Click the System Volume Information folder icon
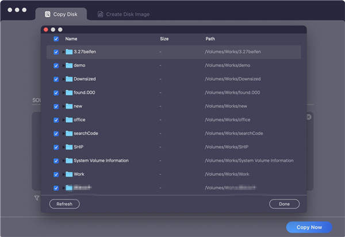Image resolution: width=345 pixels, height=237 pixels. coord(69,161)
